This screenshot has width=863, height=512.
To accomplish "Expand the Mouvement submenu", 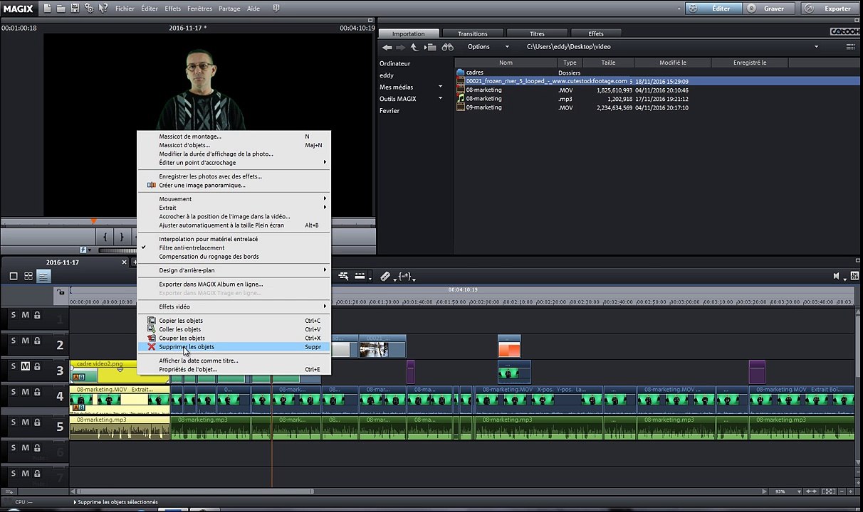I will tap(234, 199).
